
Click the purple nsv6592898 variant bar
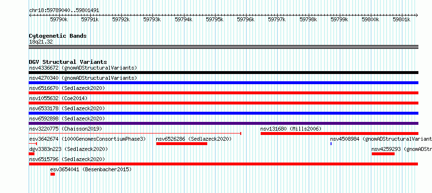[223, 123]
